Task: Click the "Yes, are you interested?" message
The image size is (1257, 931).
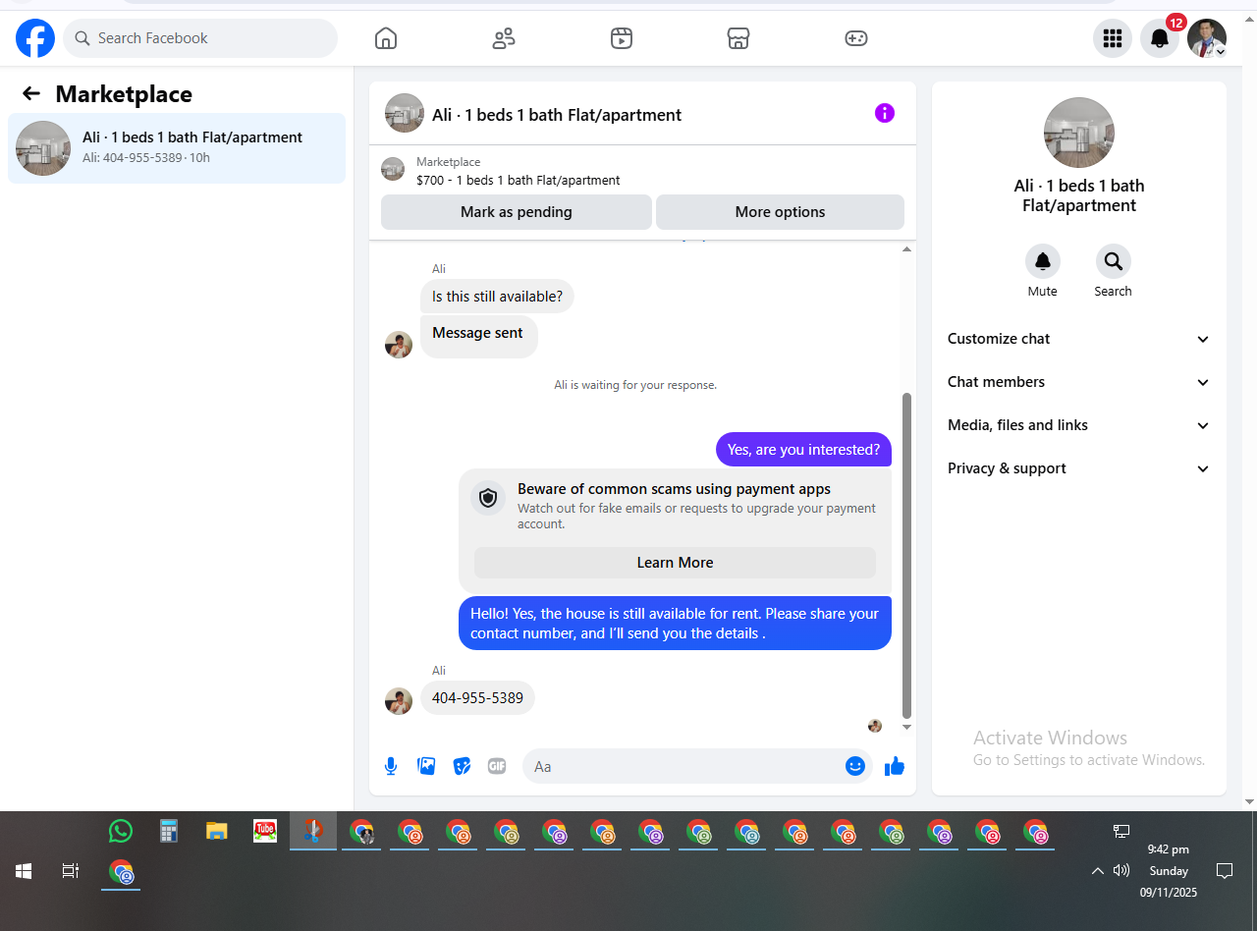Action: 803,450
